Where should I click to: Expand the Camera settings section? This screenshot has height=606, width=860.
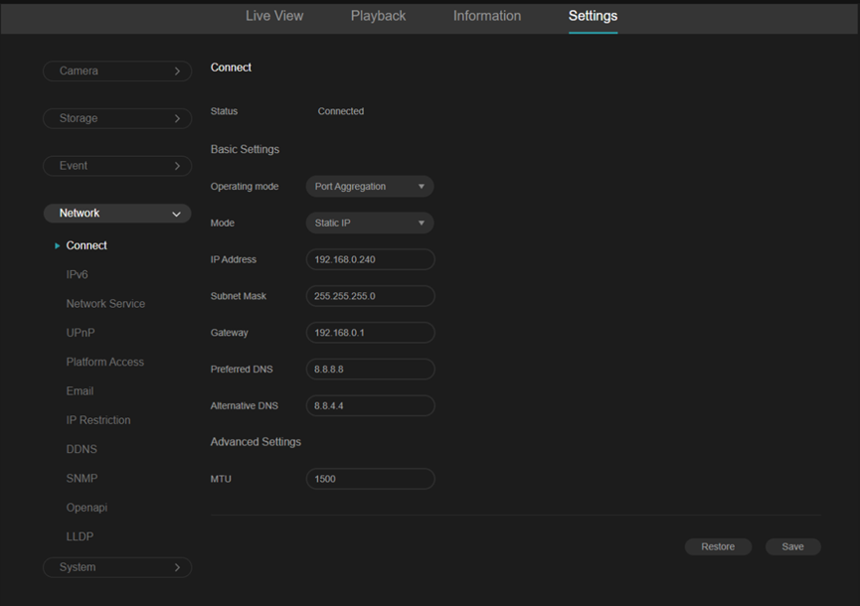(116, 71)
